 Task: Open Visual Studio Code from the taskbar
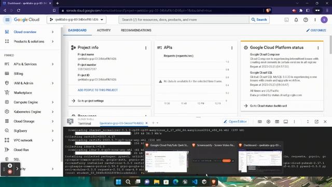tap(195, 182)
